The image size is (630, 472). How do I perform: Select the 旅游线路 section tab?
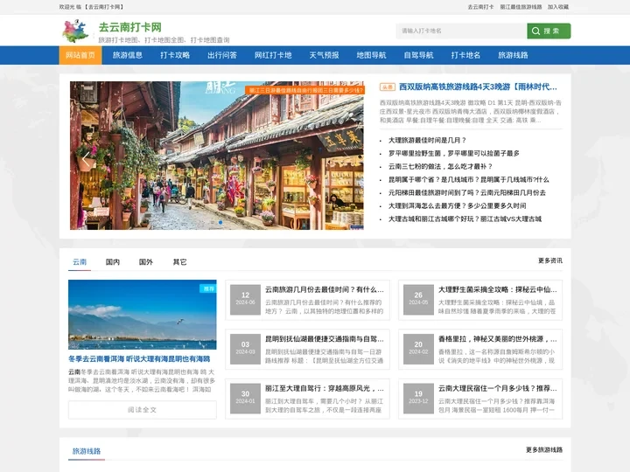tap(87, 451)
